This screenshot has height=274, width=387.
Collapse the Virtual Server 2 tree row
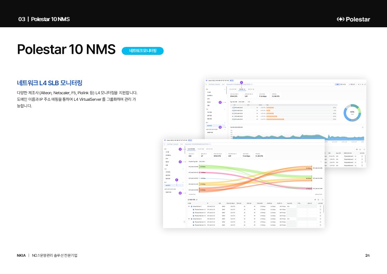coord(189,219)
